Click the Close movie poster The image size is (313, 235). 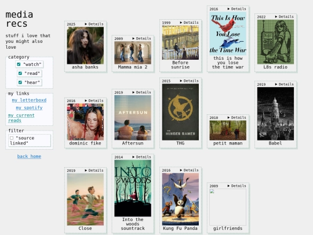click(85, 200)
